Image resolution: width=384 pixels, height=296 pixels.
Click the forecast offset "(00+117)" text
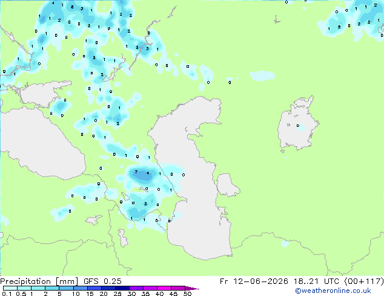(x=364, y=282)
